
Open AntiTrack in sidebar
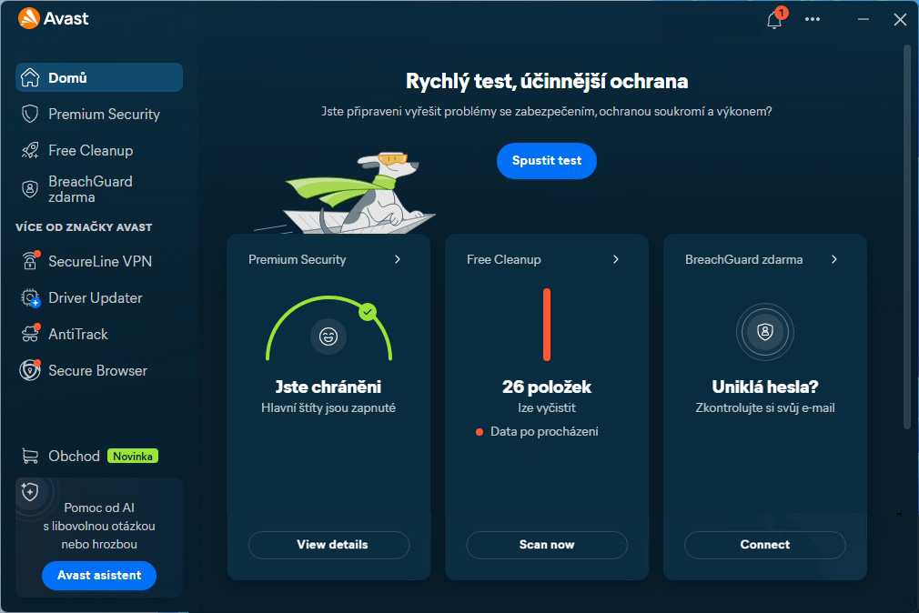coord(99,334)
